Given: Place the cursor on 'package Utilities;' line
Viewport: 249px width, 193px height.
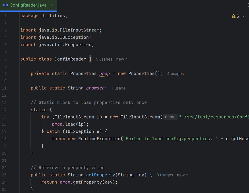Looking at the screenshot, I should pyautogui.click(x=44, y=16).
